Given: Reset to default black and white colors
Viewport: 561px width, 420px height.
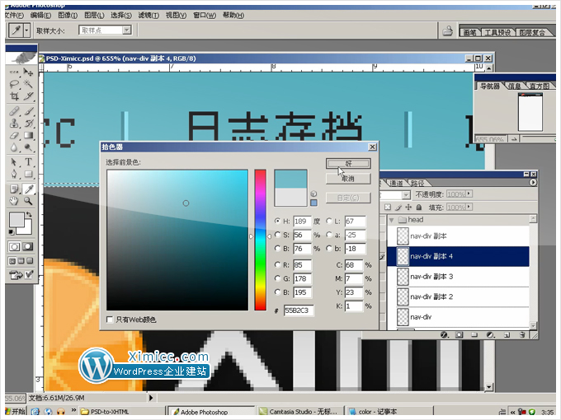Looking at the screenshot, I should click(12, 232).
